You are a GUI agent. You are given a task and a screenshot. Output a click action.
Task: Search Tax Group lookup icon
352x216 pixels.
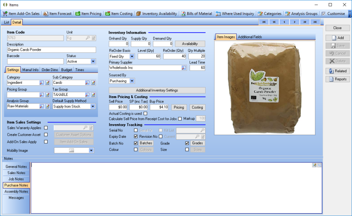tap(87, 95)
